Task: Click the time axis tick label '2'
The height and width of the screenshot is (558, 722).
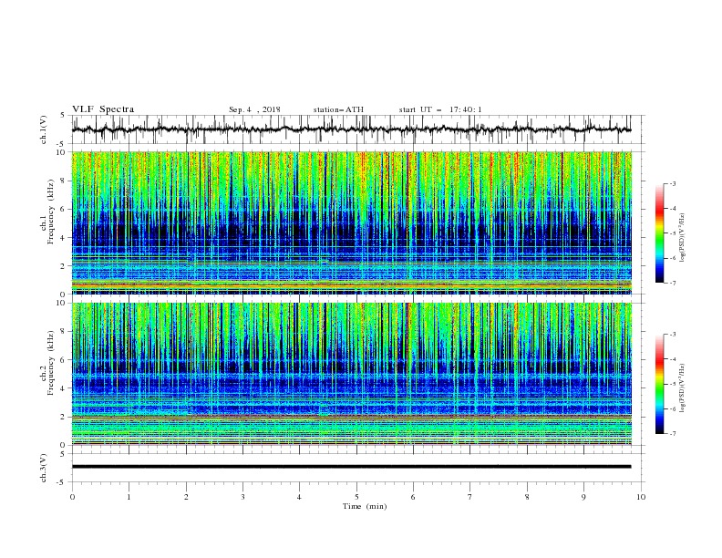Action: 186,497
